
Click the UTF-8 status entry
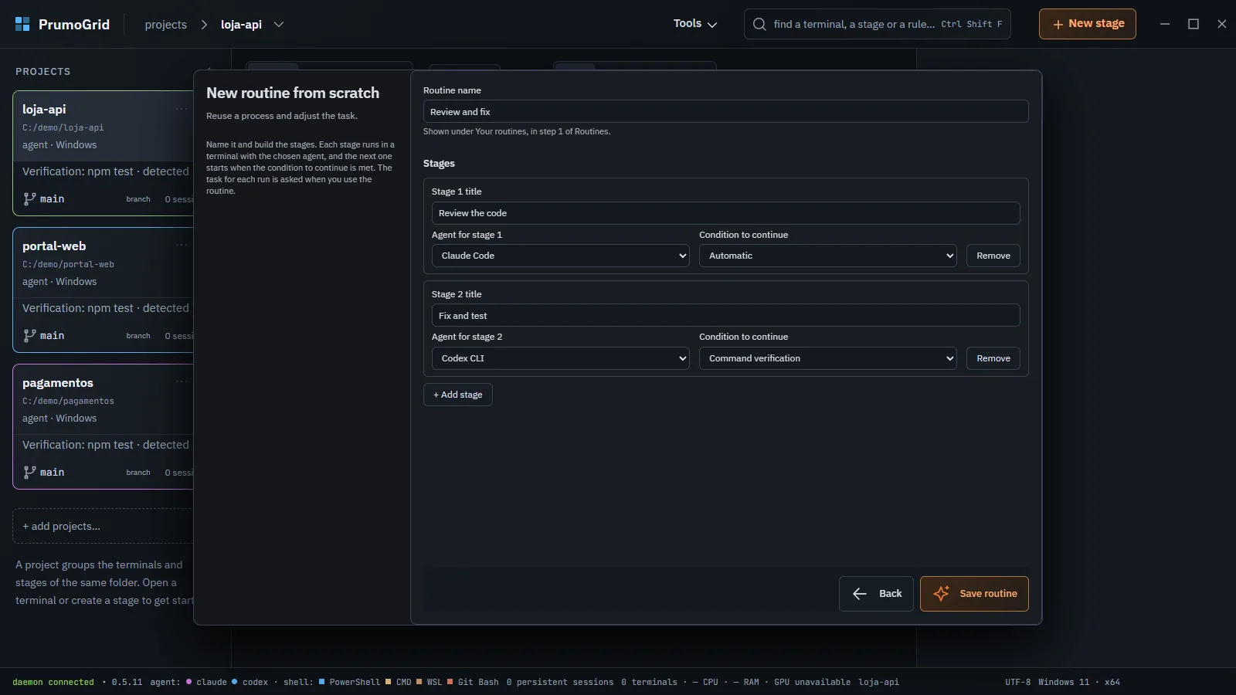1017,682
